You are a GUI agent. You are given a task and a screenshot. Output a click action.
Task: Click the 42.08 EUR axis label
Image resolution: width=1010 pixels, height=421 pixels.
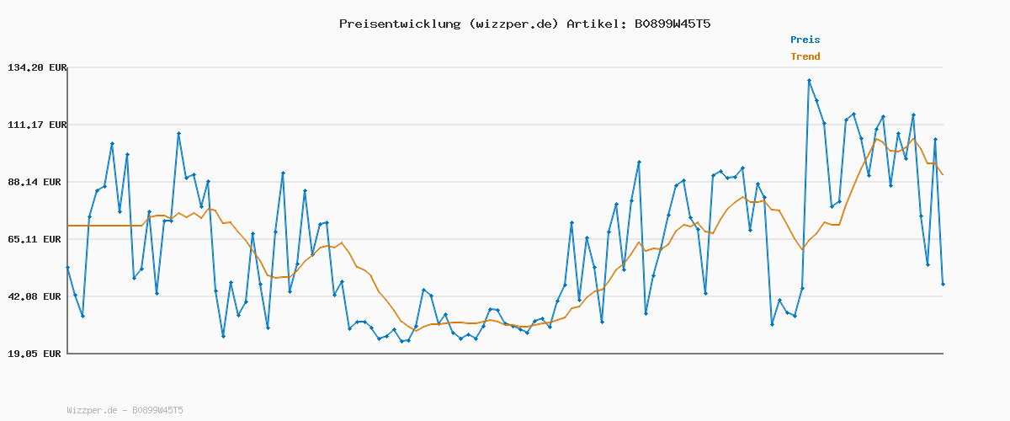(x=38, y=296)
